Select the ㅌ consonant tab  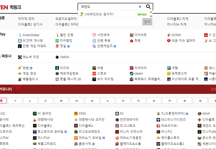click(x=185, y=101)
